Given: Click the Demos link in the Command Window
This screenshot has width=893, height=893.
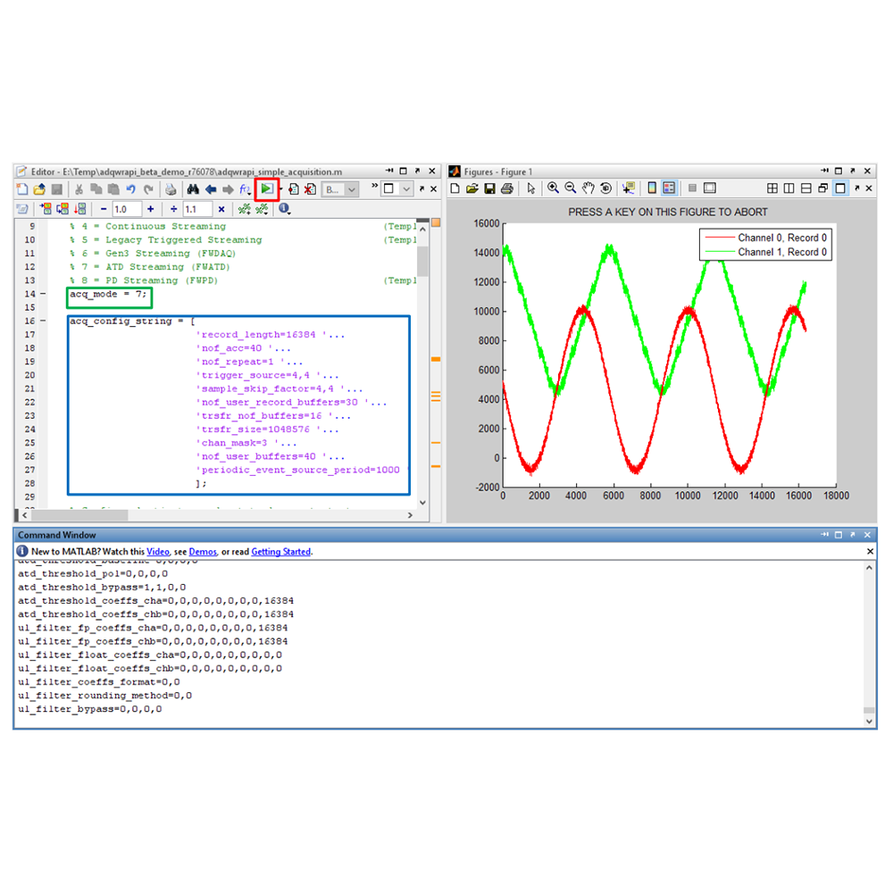Looking at the screenshot, I should coord(202,552).
